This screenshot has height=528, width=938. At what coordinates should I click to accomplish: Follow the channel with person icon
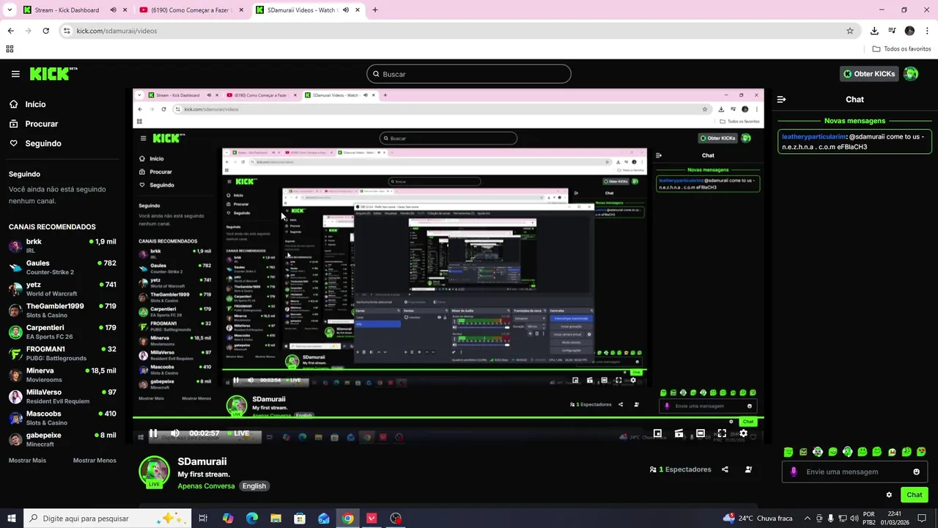click(748, 469)
